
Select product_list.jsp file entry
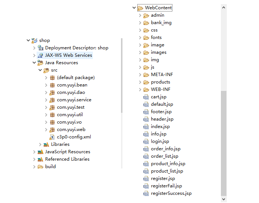coord(167,171)
